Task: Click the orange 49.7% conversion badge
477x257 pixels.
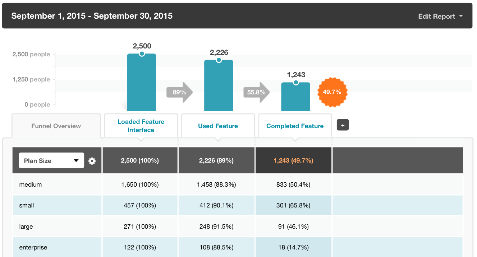Action: click(331, 92)
